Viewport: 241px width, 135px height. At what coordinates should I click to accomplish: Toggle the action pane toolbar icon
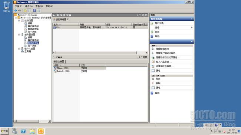[x=39, y=10]
